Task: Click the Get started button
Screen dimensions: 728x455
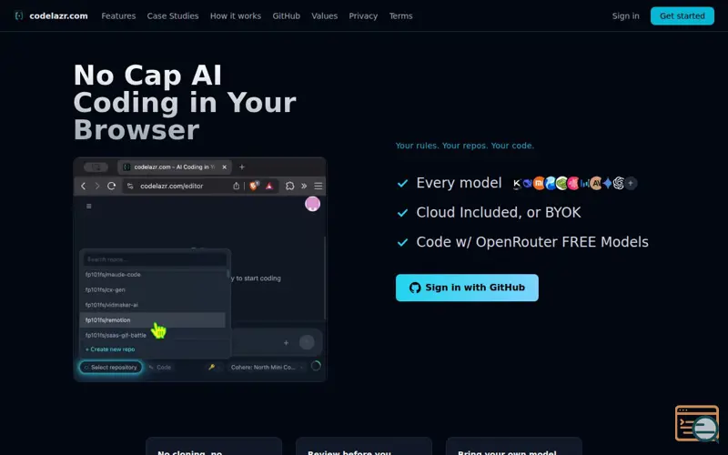Action: [682, 15]
